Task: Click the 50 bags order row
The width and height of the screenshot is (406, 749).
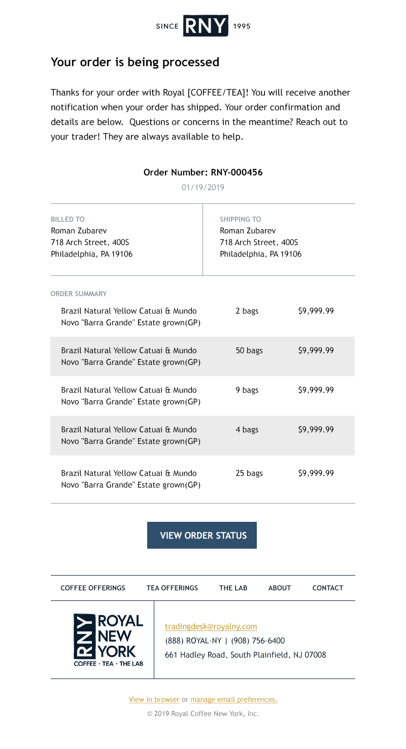Action: coord(203,356)
